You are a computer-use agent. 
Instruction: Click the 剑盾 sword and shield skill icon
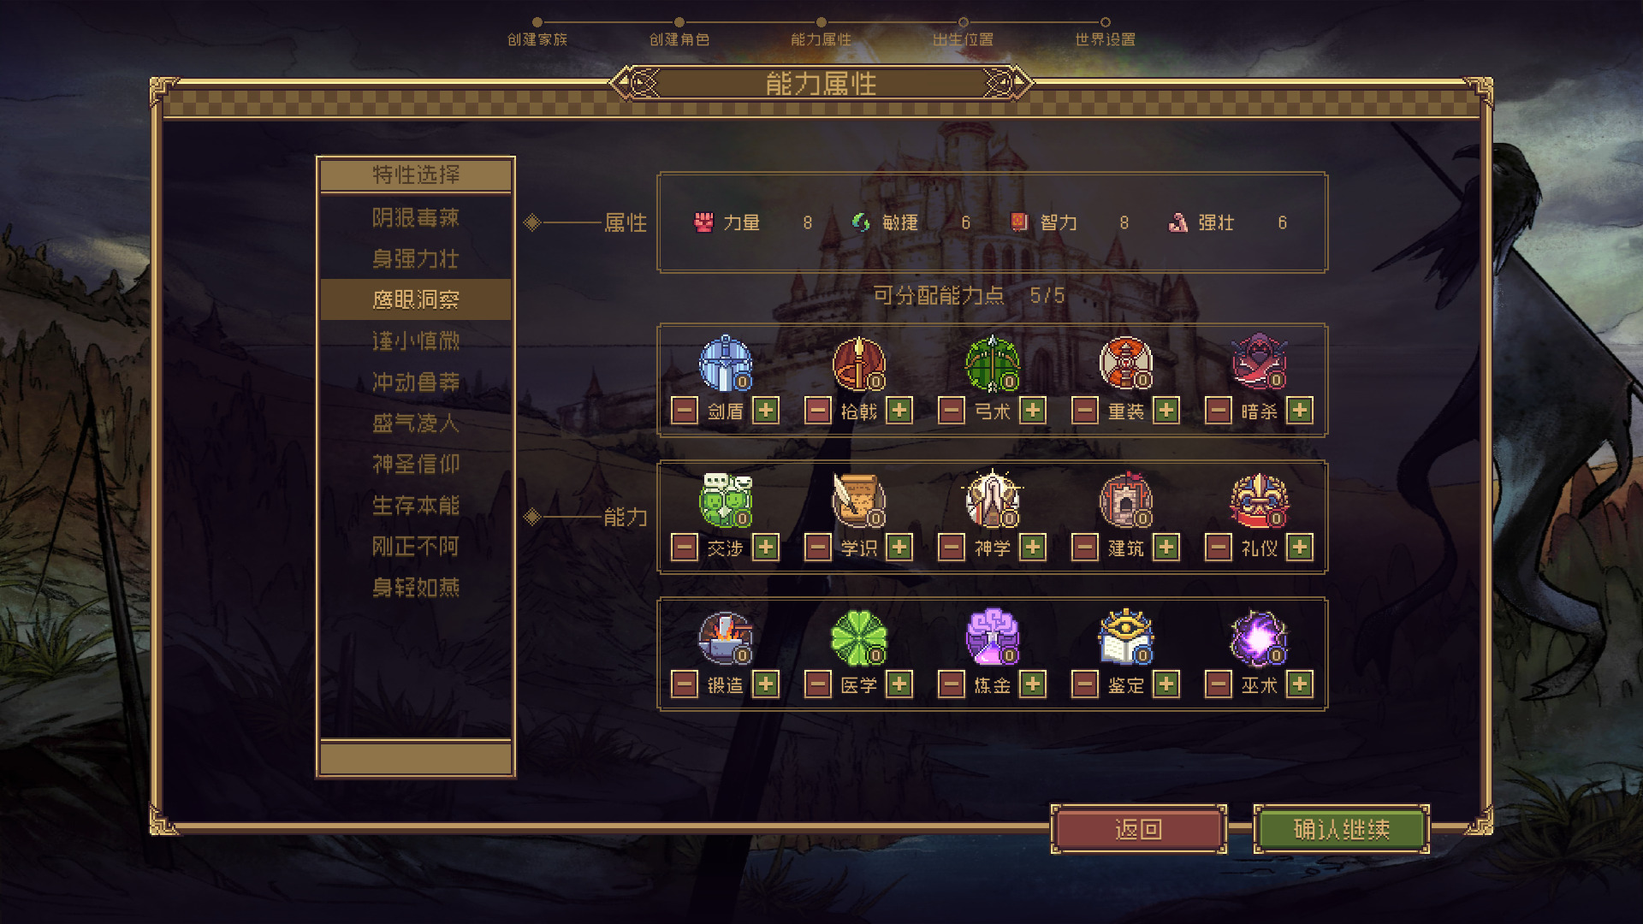click(726, 363)
